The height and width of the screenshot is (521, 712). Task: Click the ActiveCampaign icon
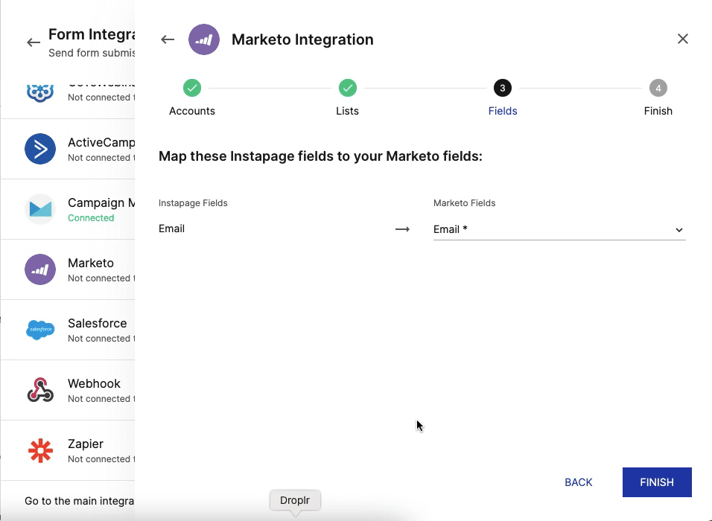40,149
